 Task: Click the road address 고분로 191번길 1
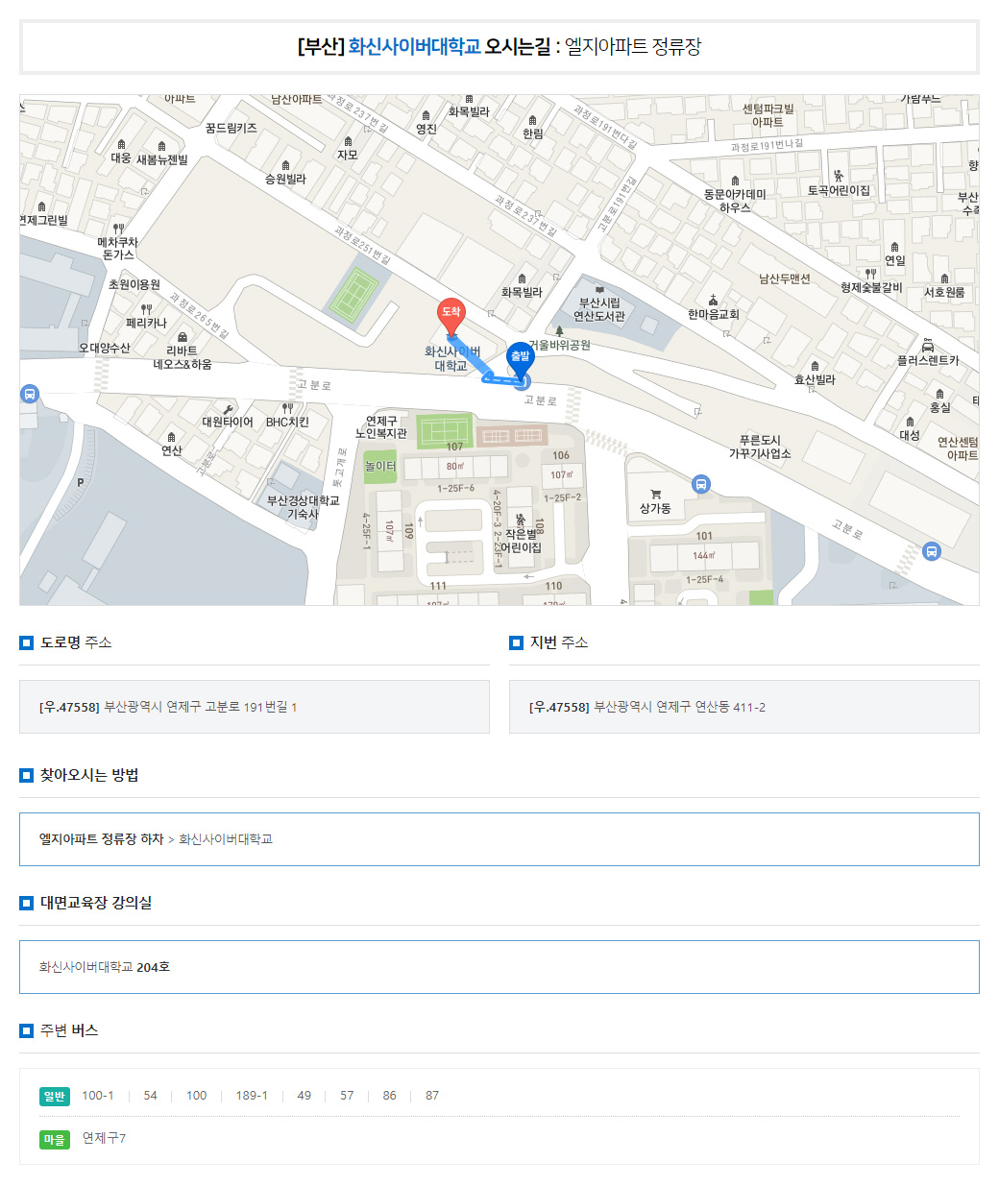[x=200, y=707]
